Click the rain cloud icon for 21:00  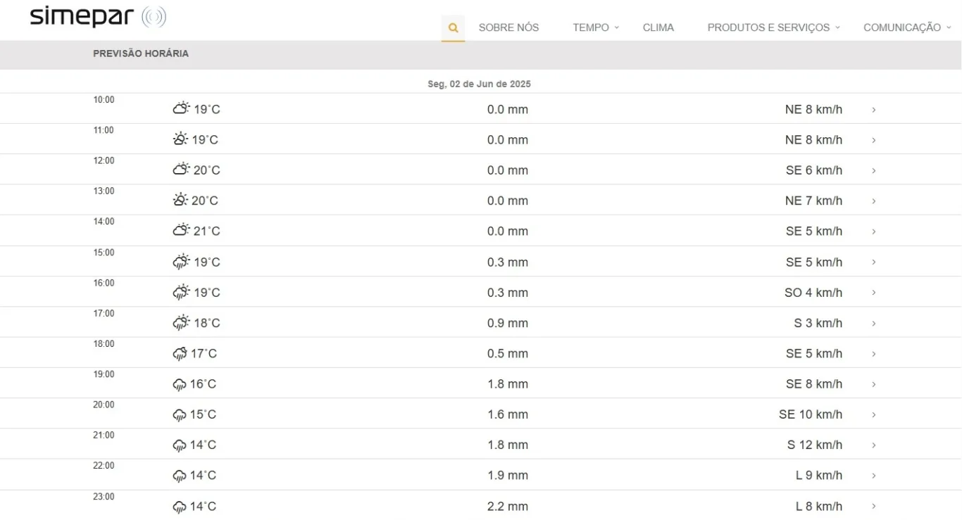(x=180, y=445)
